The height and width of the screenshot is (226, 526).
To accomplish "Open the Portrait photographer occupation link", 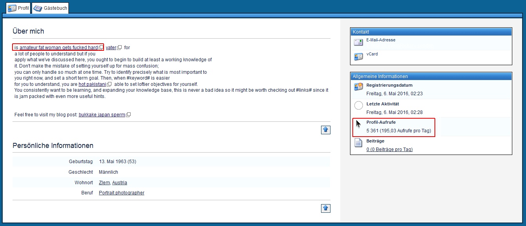I will coord(121,193).
